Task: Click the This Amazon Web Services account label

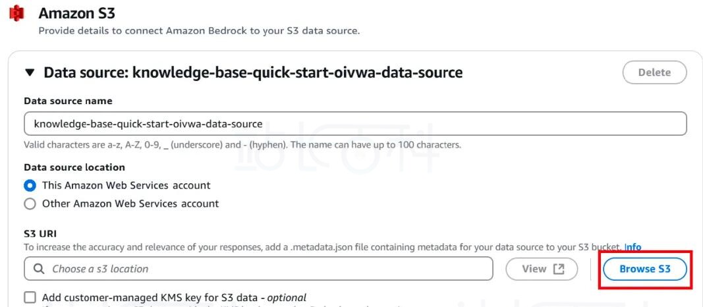Action: click(126, 186)
